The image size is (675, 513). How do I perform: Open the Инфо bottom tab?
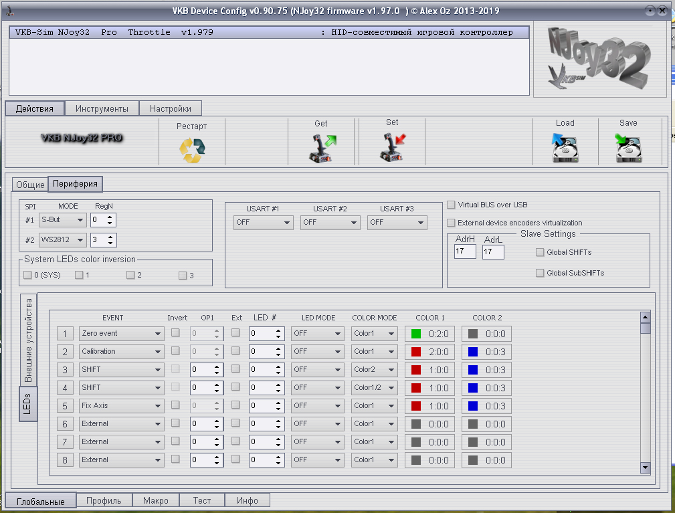tap(248, 500)
